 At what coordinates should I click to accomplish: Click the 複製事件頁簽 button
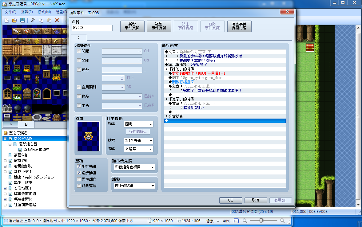(159, 26)
